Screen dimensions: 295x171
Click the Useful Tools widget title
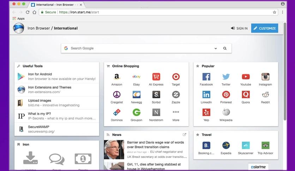(32, 66)
